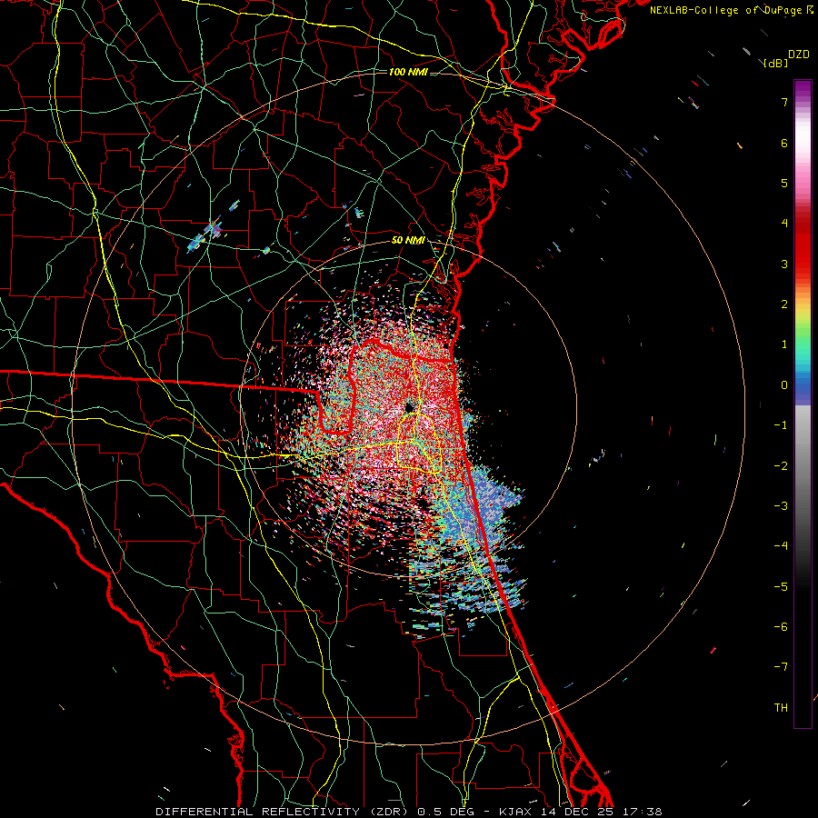Click the TH threshold label on the legend
This screenshot has height=818, width=818.
click(x=781, y=708)
